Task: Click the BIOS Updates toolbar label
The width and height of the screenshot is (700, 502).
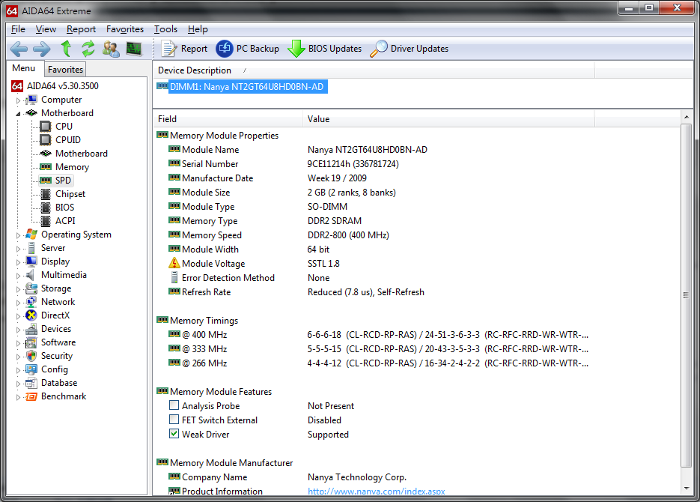Action: click(x=335, y=49)
